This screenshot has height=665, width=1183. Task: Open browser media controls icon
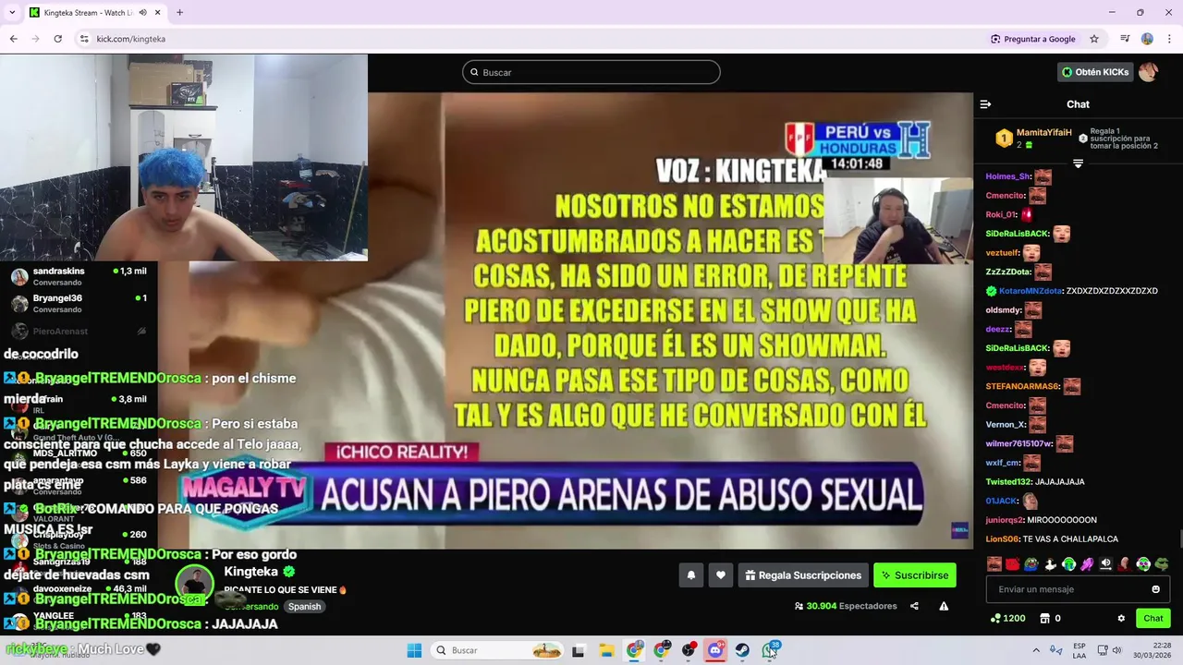coord(1125,39)
